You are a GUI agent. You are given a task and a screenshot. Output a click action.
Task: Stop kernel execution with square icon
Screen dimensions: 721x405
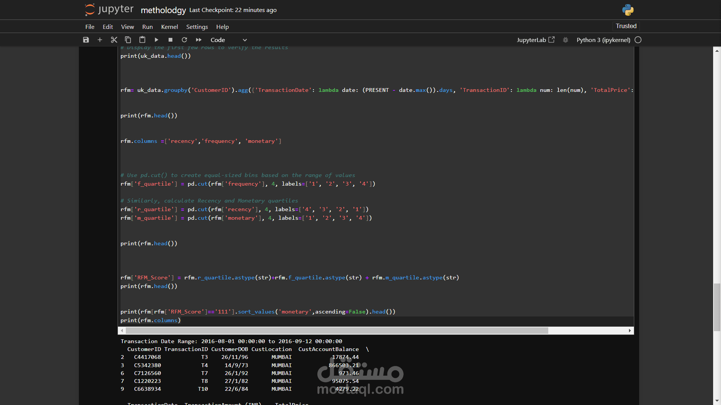(x=170, y=40)
